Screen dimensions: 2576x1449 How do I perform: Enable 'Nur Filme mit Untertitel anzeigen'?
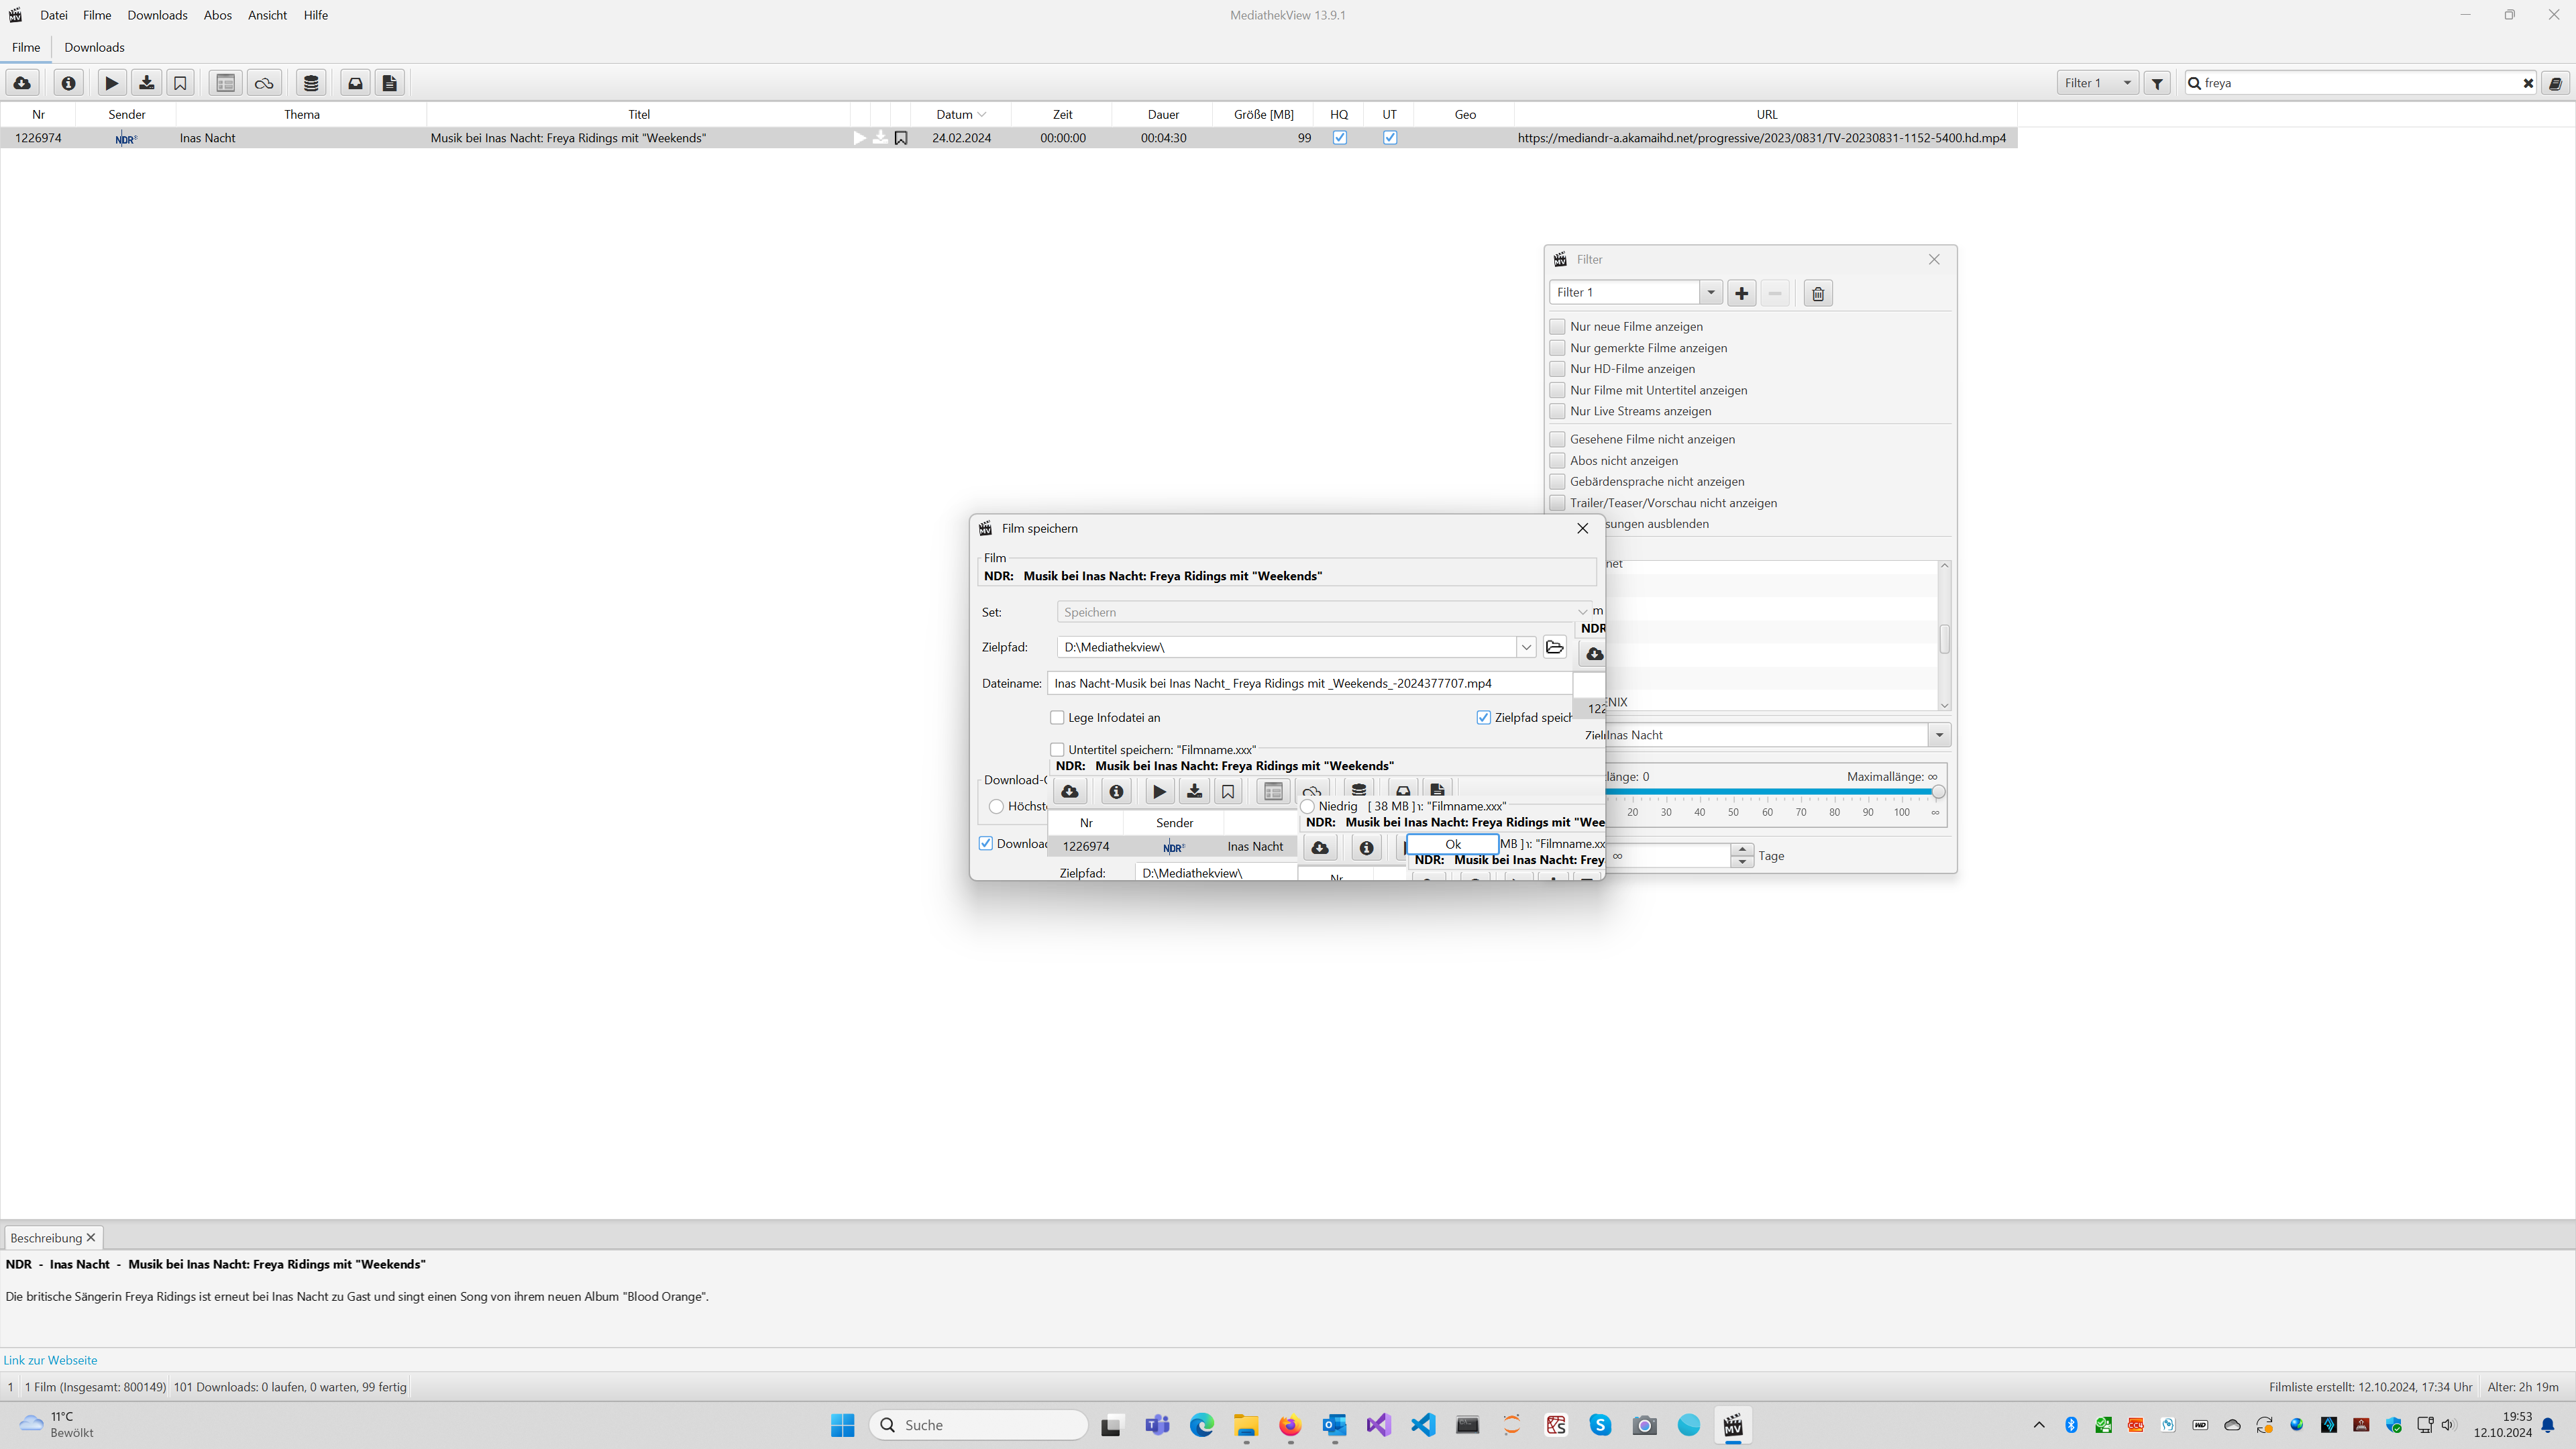pos(1557,390)
